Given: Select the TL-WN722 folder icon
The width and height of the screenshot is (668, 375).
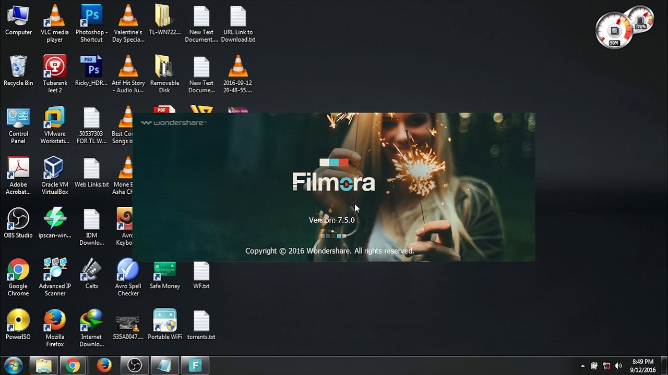Looking at the screenshot, I should [x=164, y=21].
